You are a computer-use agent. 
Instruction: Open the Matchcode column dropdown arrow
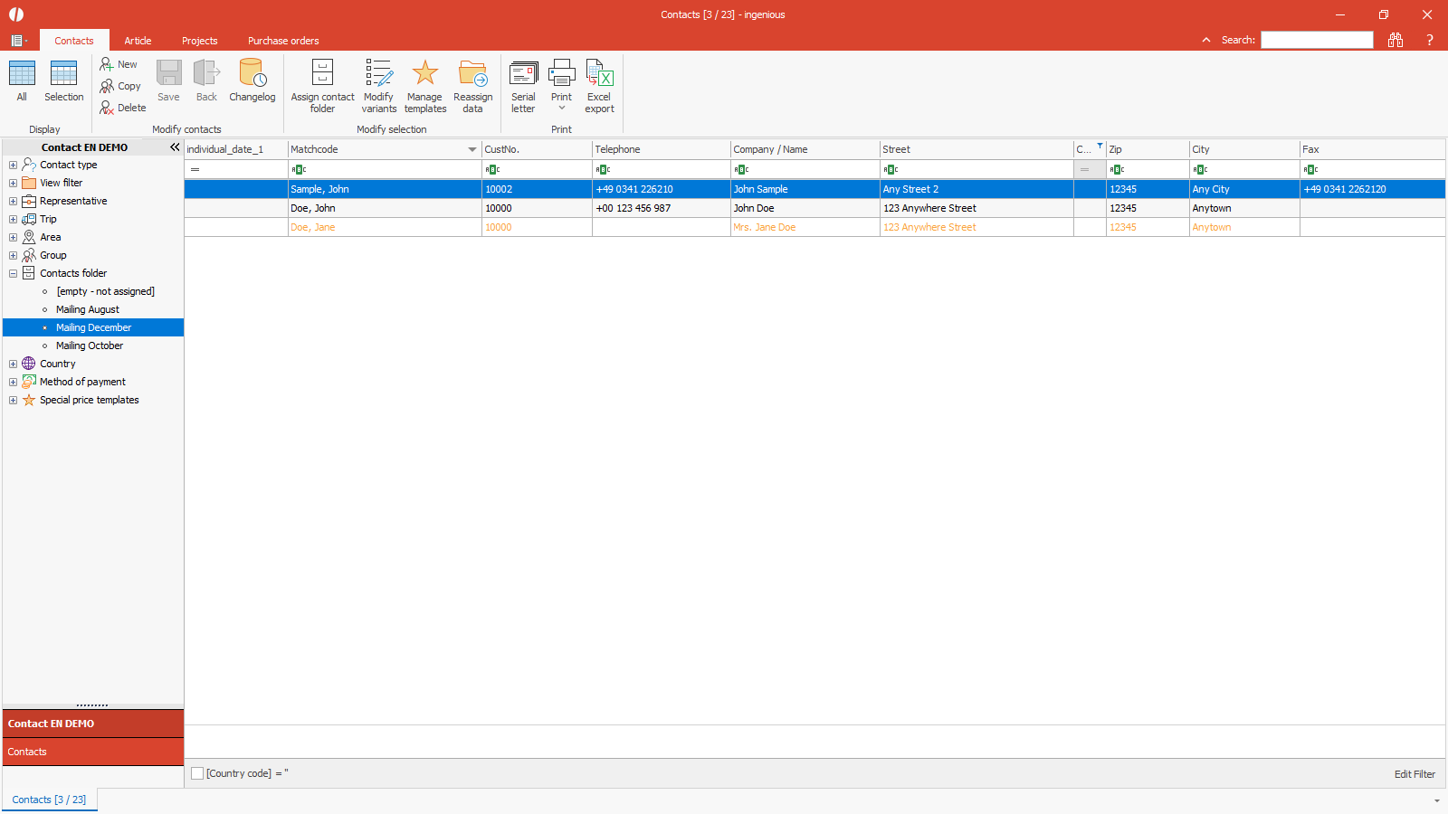pyautogui.click(x=472, y=150)
